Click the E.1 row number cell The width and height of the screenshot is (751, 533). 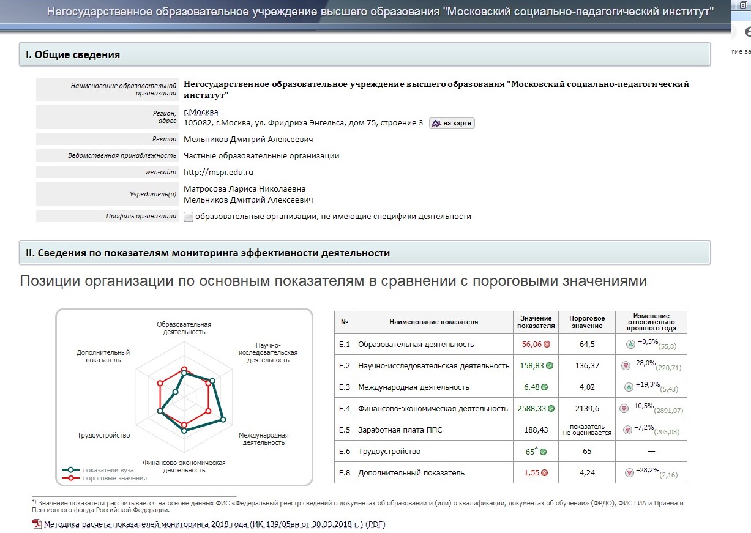click(x=345, y=344)
